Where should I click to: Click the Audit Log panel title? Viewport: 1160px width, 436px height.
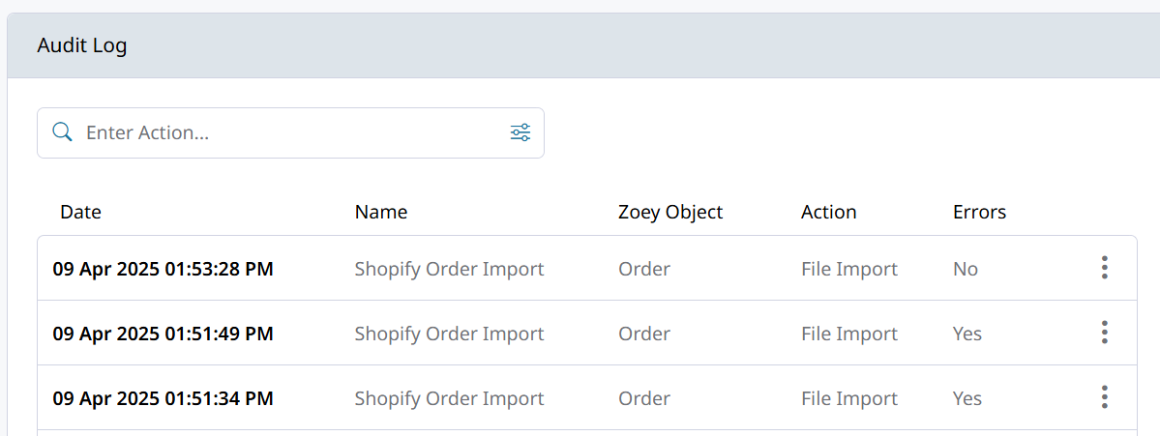[82, 45]
